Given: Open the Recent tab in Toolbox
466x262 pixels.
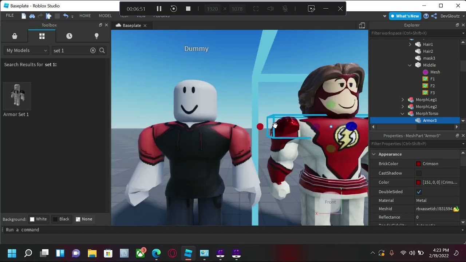Looking at the screenshot, I should point(69,36).
